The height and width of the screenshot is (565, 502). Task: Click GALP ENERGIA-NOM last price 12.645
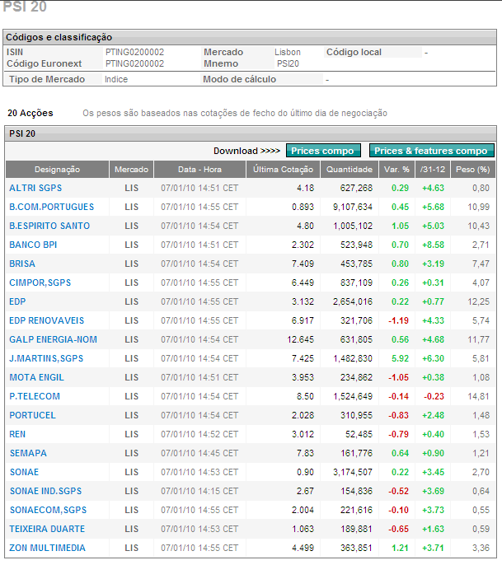300,339
